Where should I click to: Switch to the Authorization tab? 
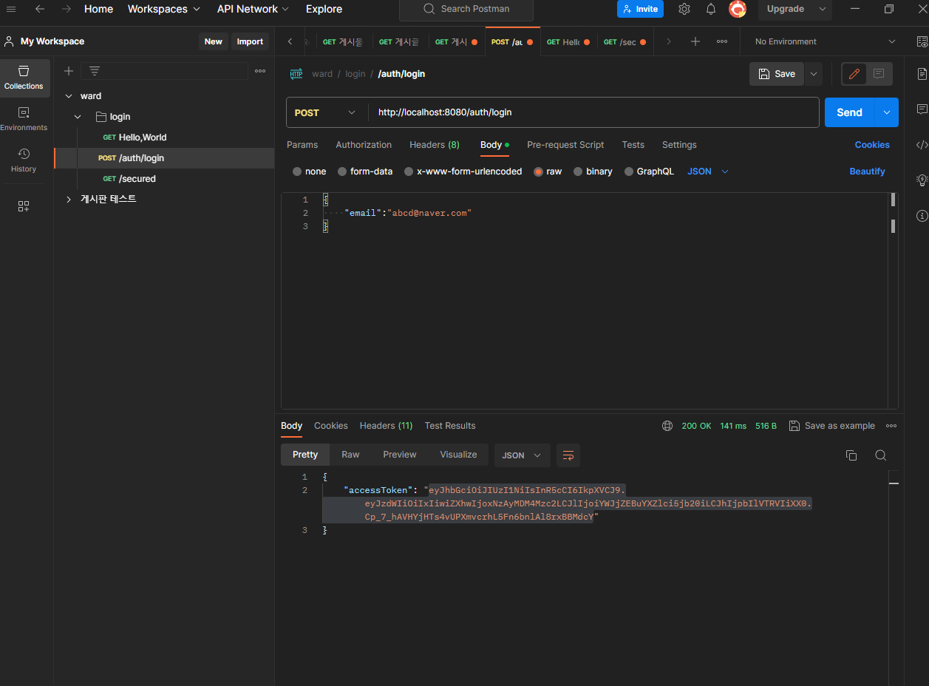(x=364, y=145)
